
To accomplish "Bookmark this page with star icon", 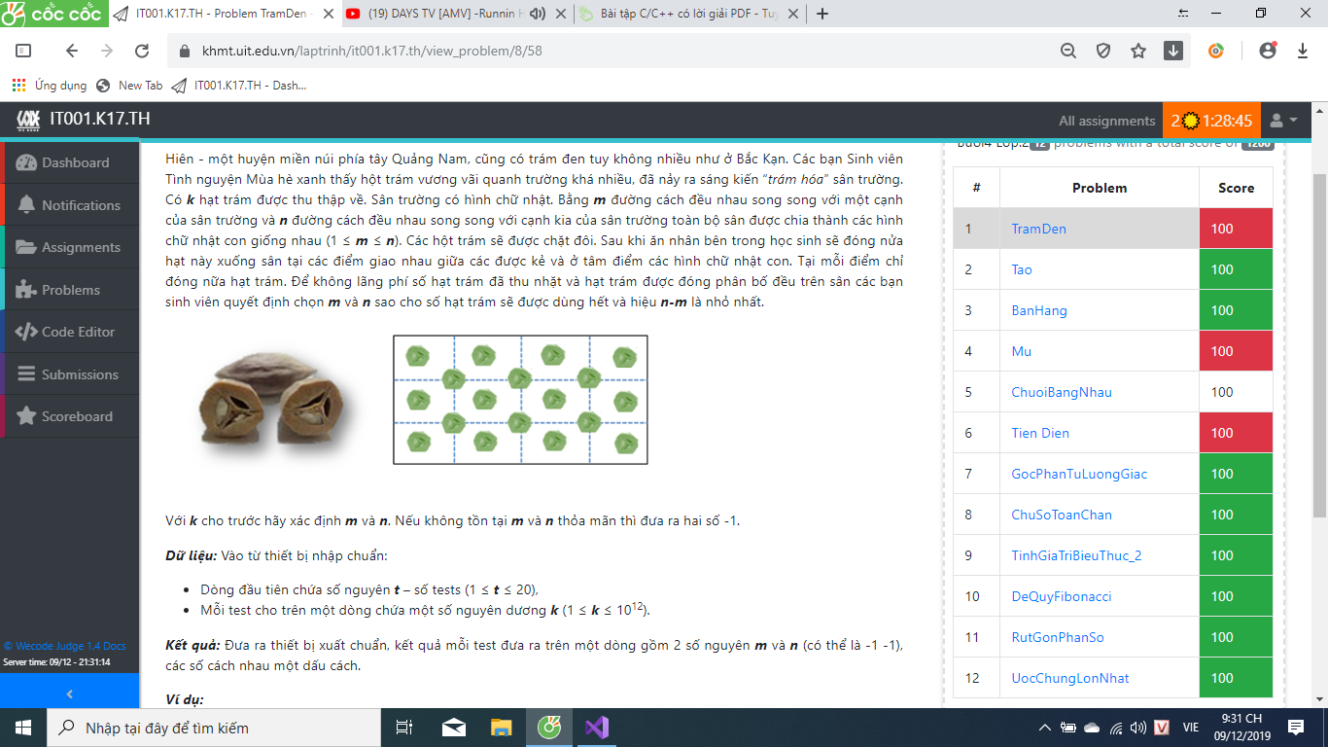I will 1138,52.
